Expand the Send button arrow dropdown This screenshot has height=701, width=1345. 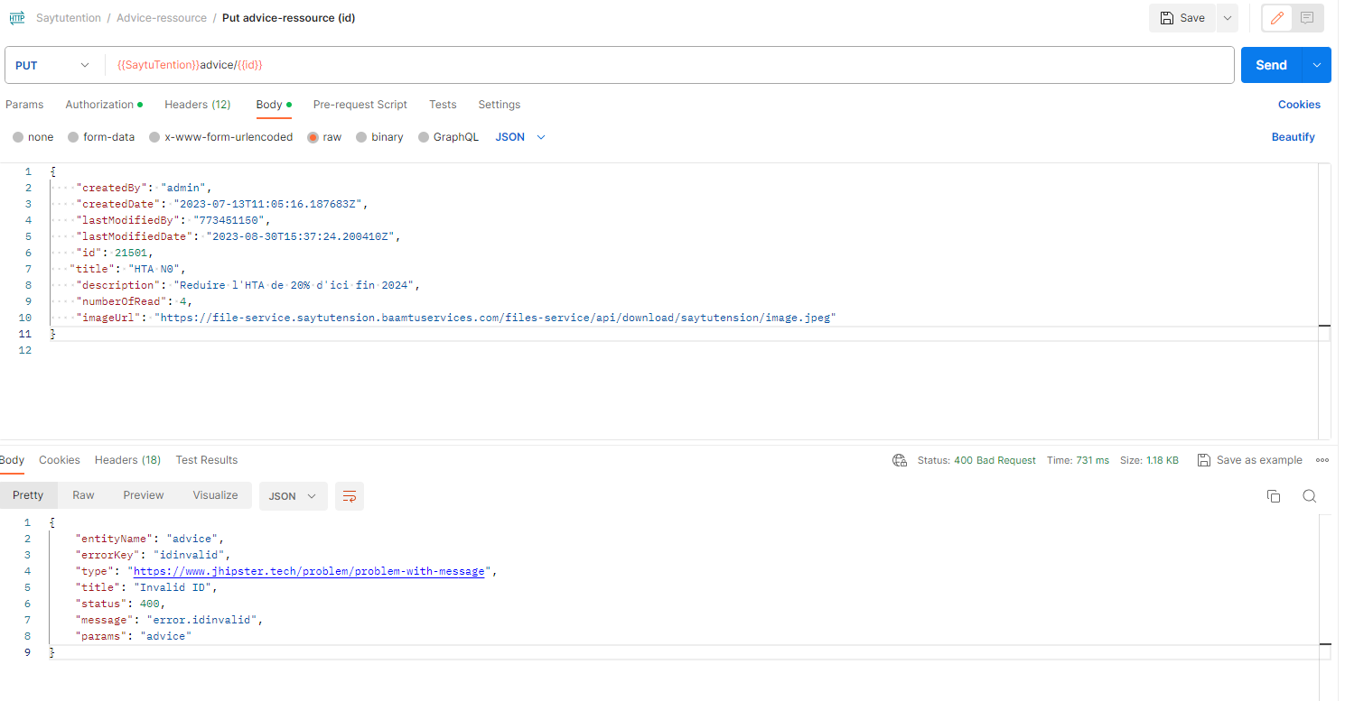pos(1316,65)
